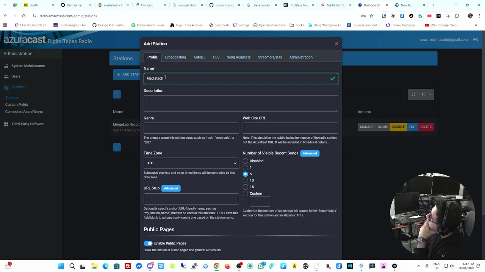This screenshot has height=272, width=485.
Task: Expand Stations section in sidebar
Action: click(x=18, y=87)
